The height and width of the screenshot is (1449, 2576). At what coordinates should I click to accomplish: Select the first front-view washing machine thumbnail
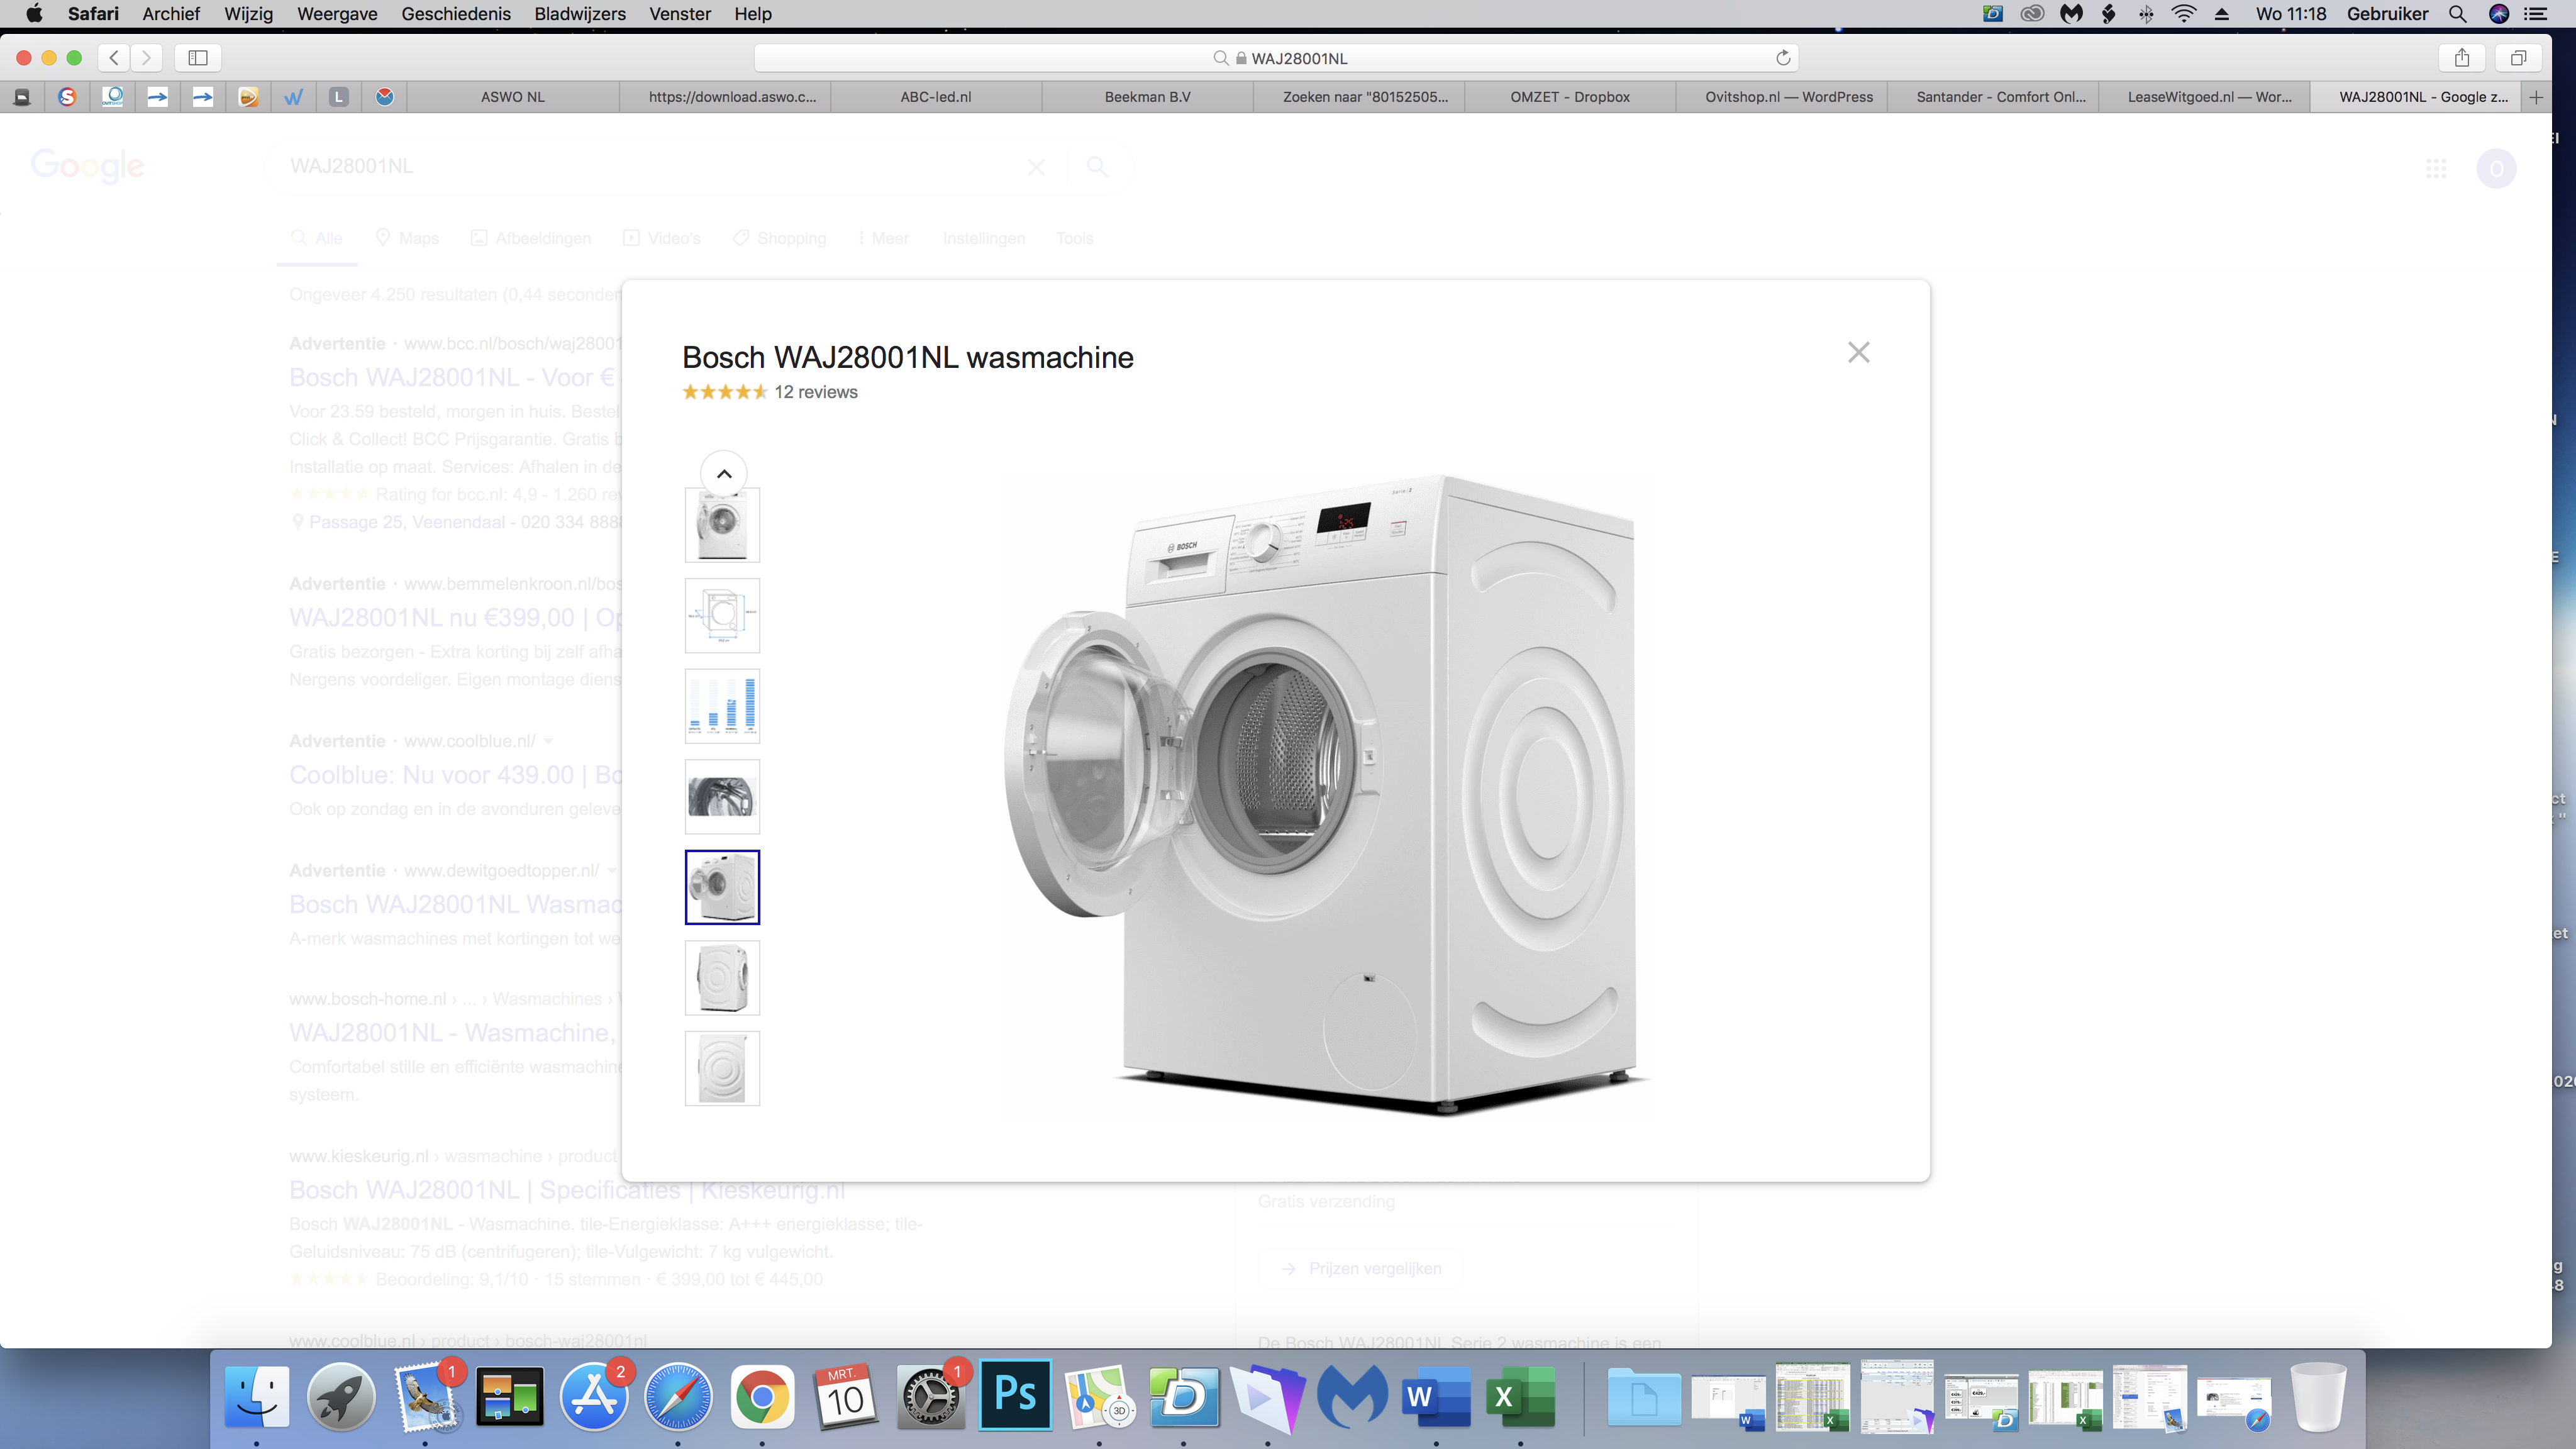pos(722,525)
